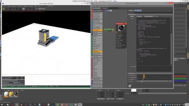The image size is (189, 106).
Task: Open Edit menu in Octane Node Editor
Action: pos(95,6)
